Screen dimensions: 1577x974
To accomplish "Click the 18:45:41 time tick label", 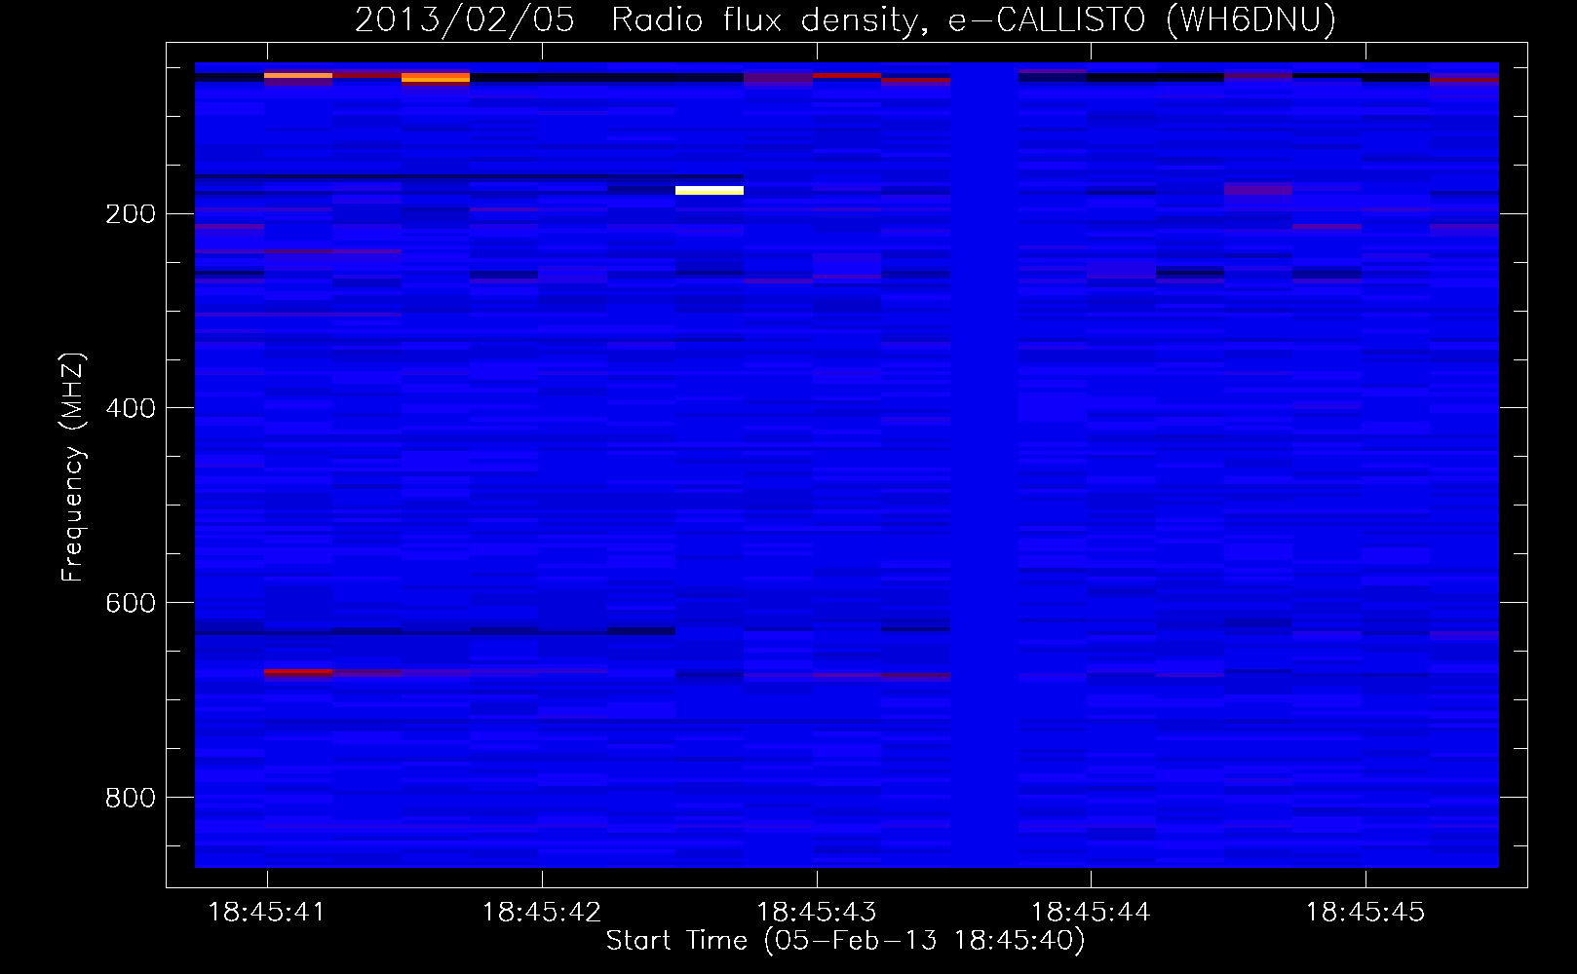I will click(266, 913).
